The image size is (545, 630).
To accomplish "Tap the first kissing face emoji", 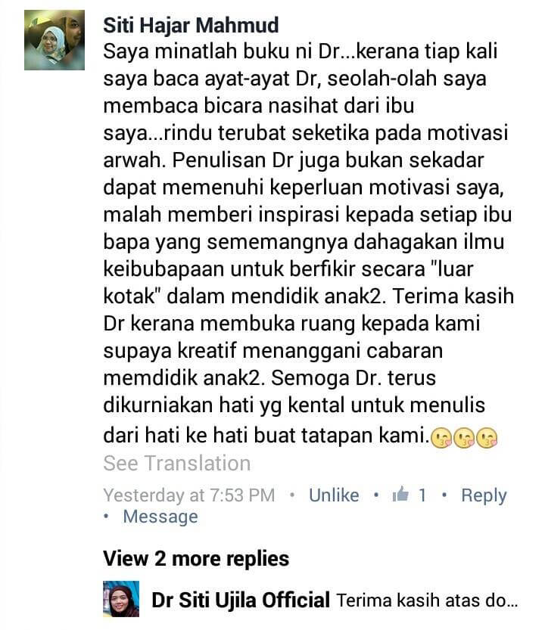I will click(441, 439).
